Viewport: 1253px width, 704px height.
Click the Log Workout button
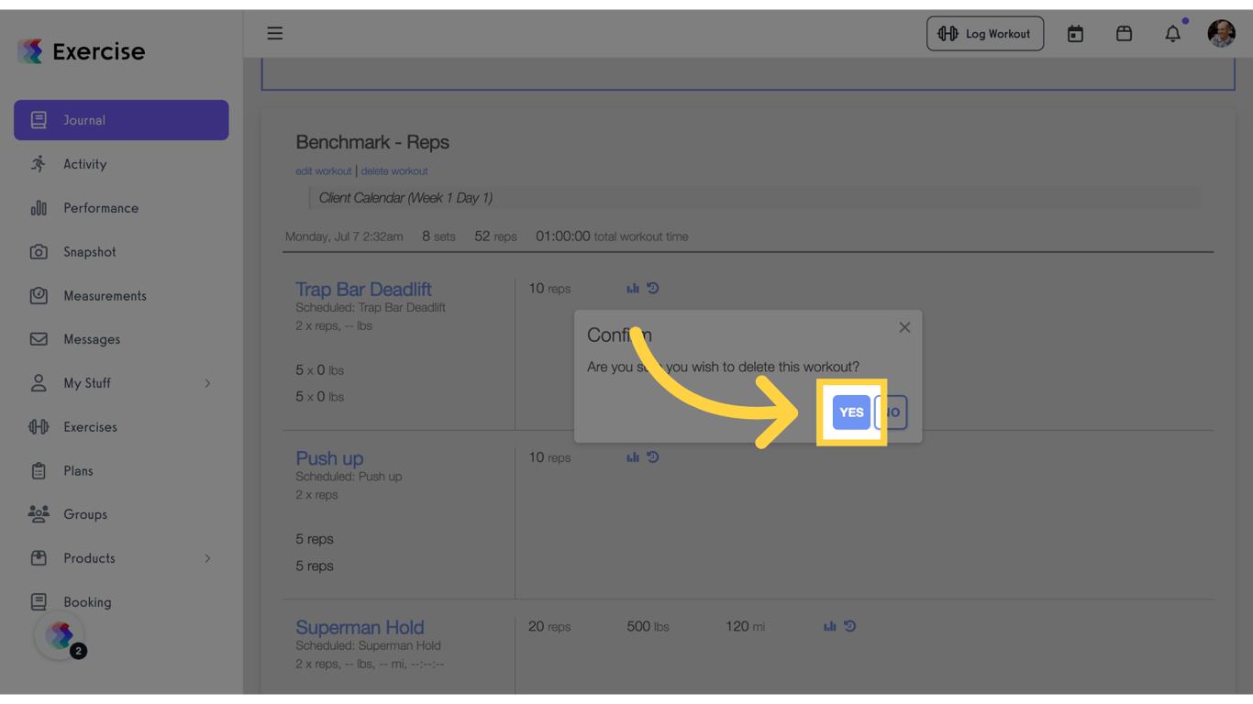984,34
